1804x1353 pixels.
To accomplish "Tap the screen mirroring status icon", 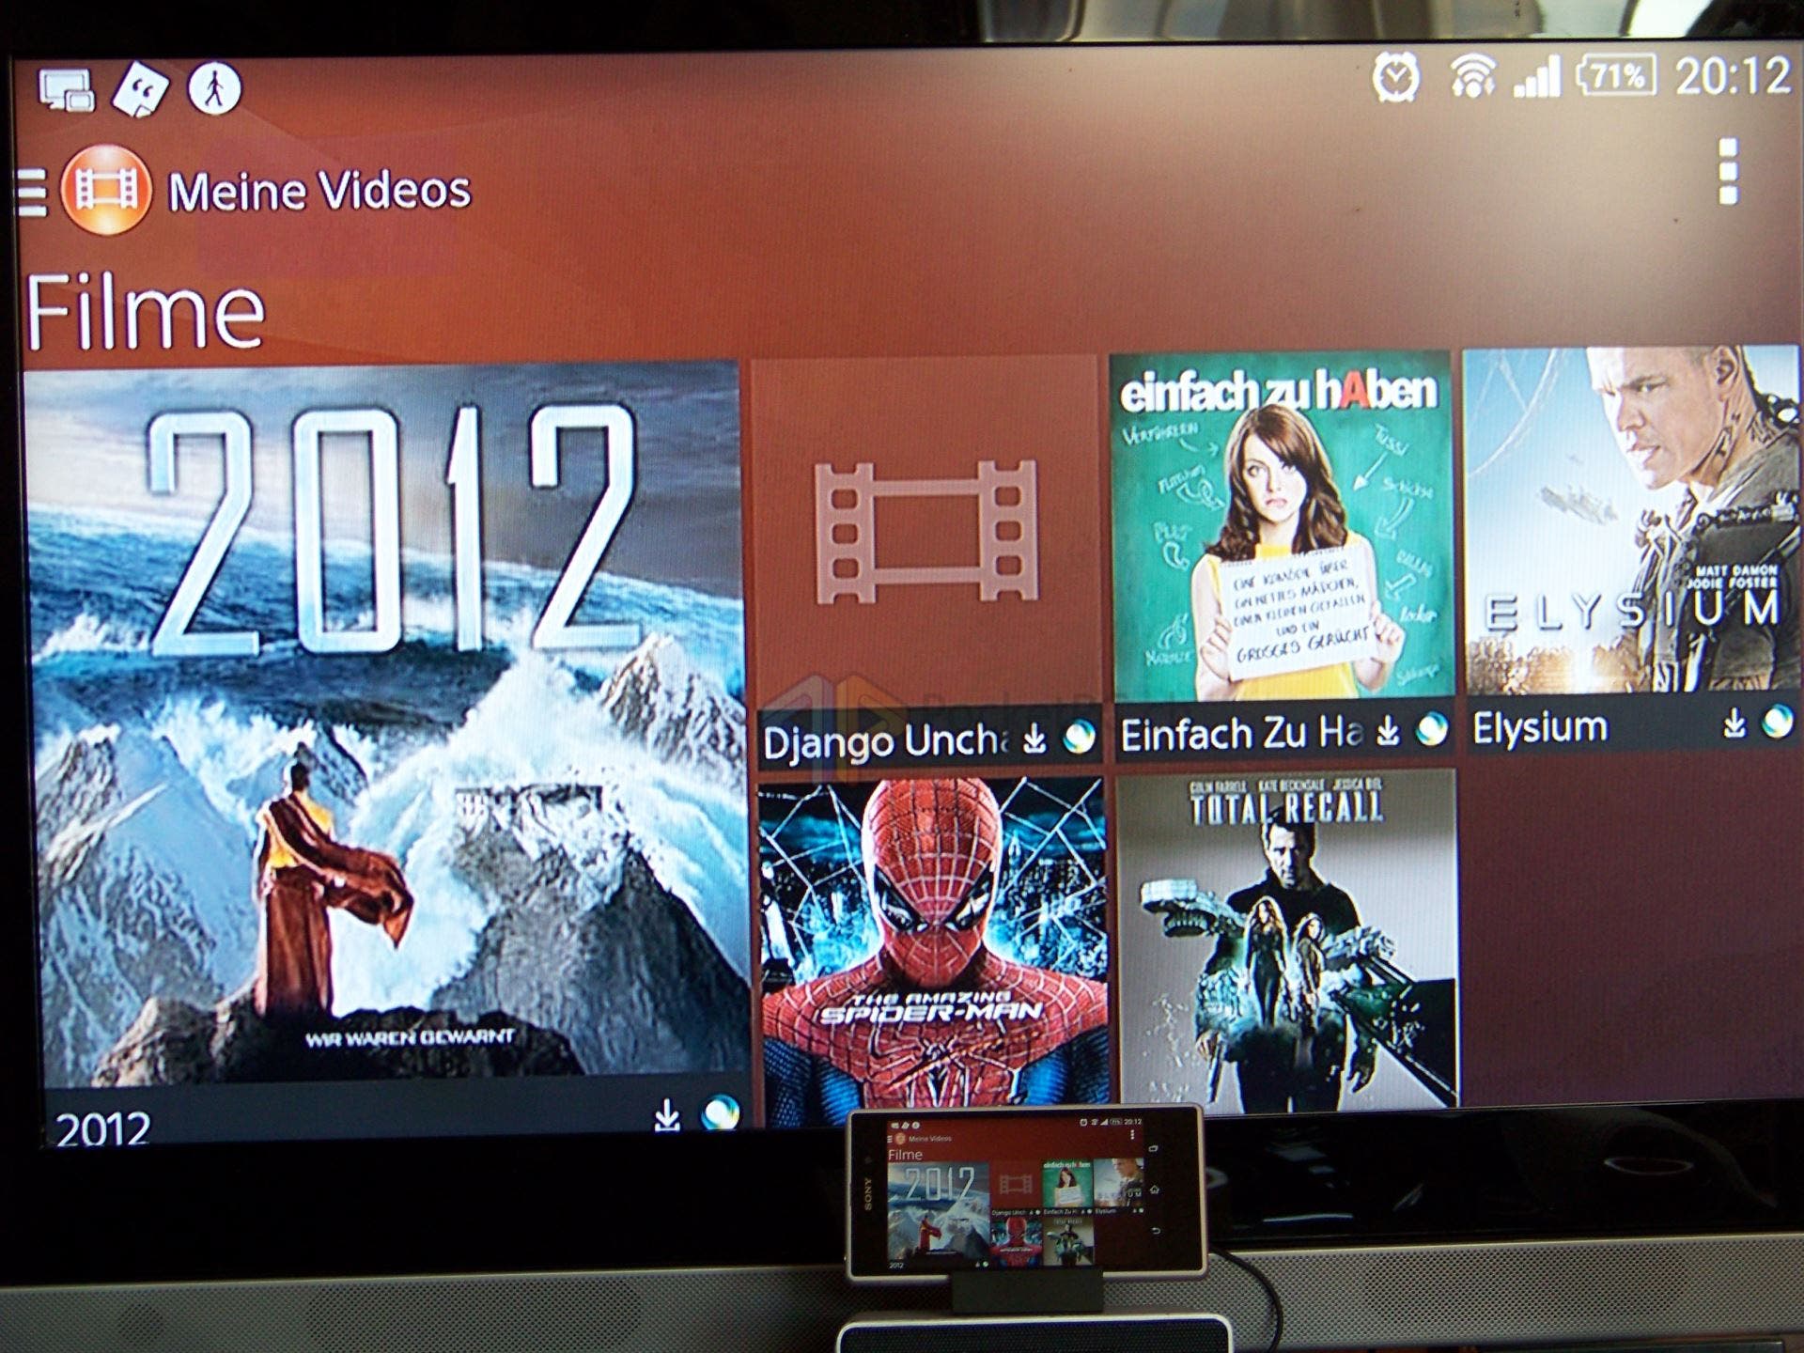I will coord(66,91).
